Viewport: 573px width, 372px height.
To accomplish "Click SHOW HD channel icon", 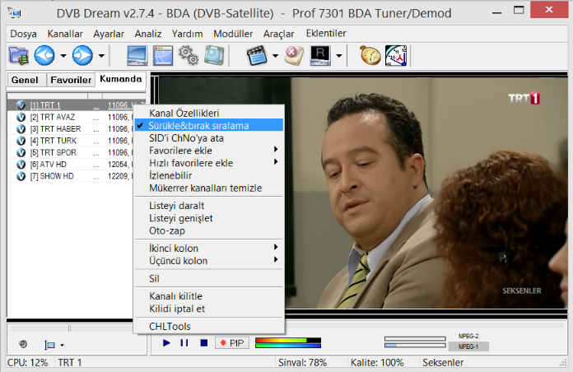I will click(21, 176).
